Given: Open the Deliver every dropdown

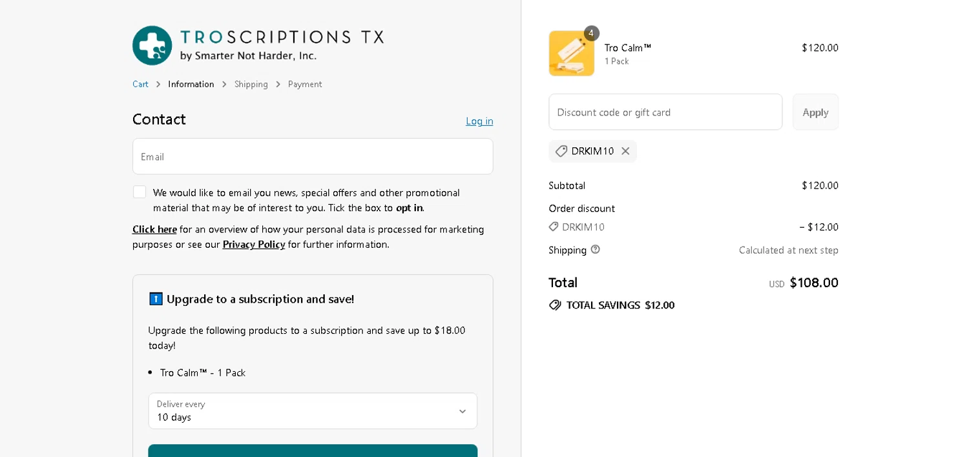Looking at the screenshot, I should 313,411.
